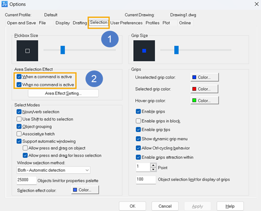The image size is (261, 211).
Task: Click Objects limit for properties palette field
Action: tap(26, 180)
